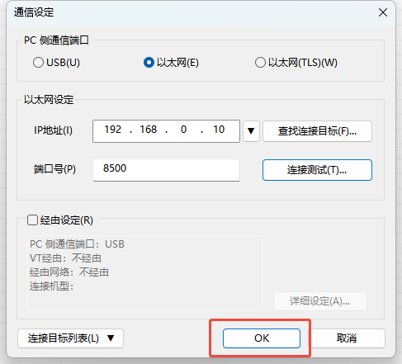Choose the 以太网(E) radio button

tap(171, 63)
